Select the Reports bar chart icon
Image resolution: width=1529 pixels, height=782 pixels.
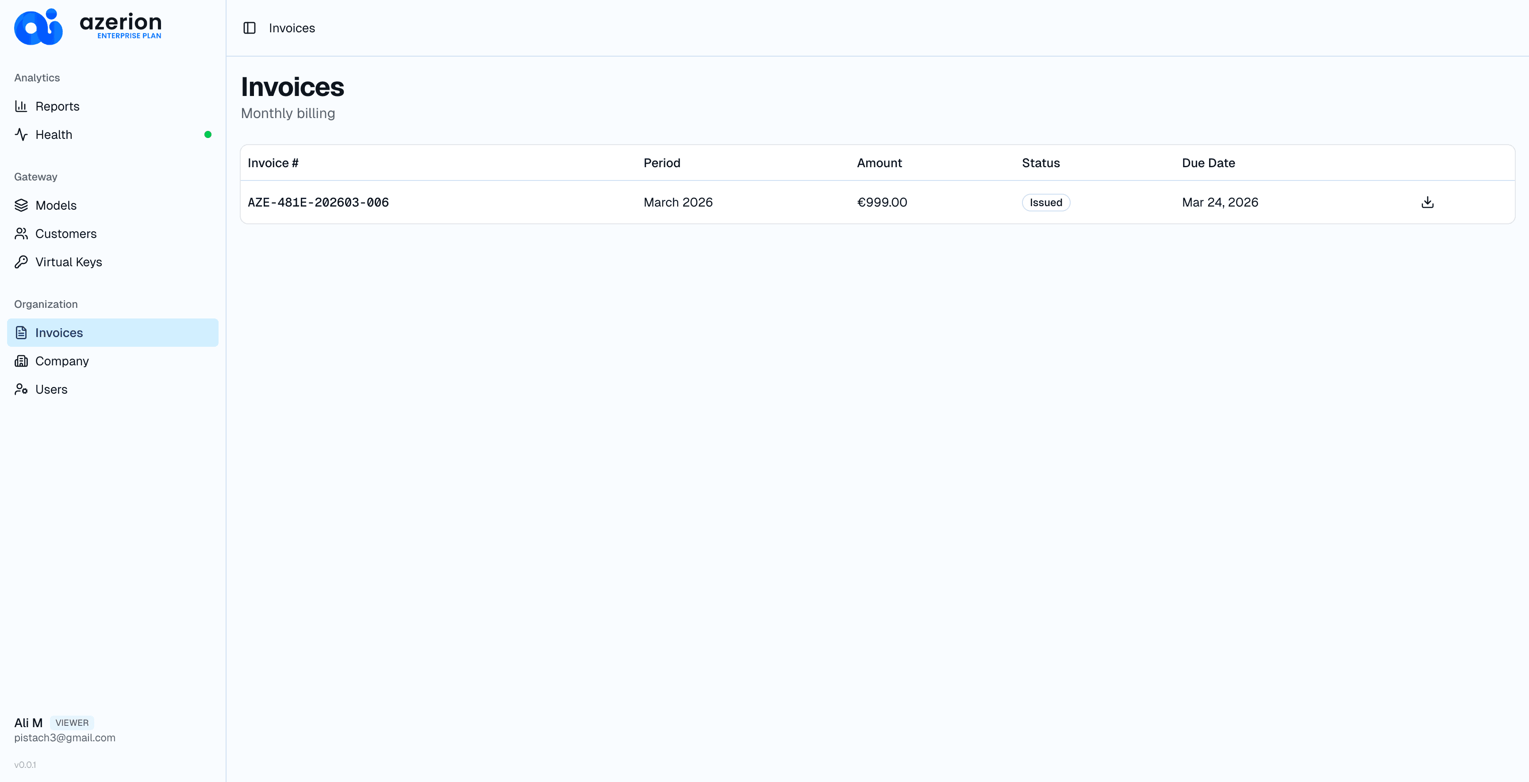tap(21, 106)
